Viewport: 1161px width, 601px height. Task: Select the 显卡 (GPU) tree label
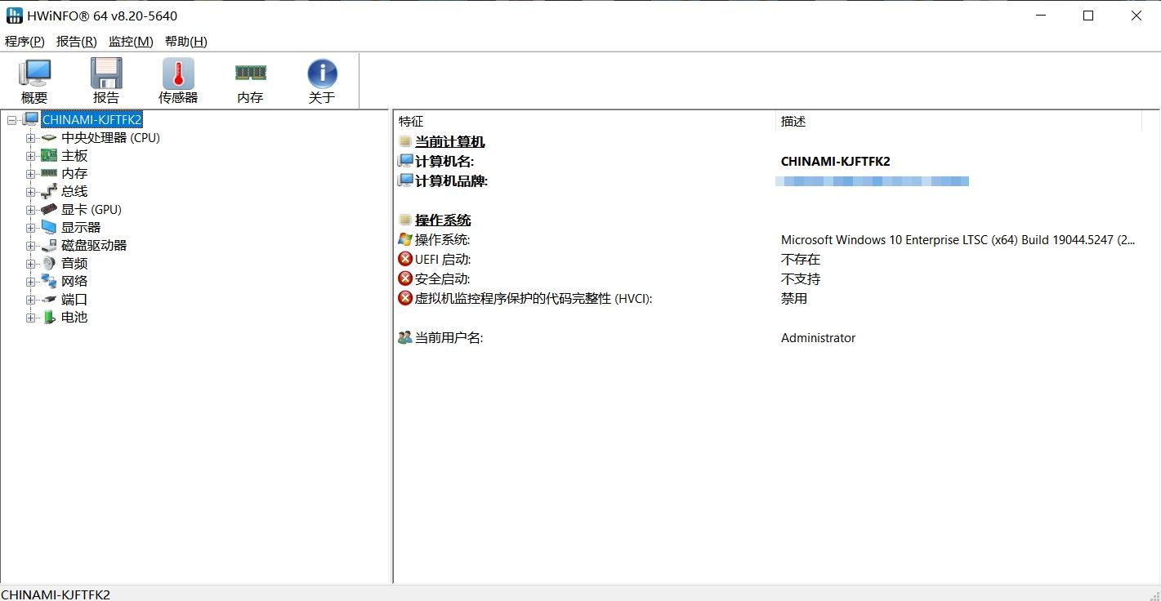point(92,210)
